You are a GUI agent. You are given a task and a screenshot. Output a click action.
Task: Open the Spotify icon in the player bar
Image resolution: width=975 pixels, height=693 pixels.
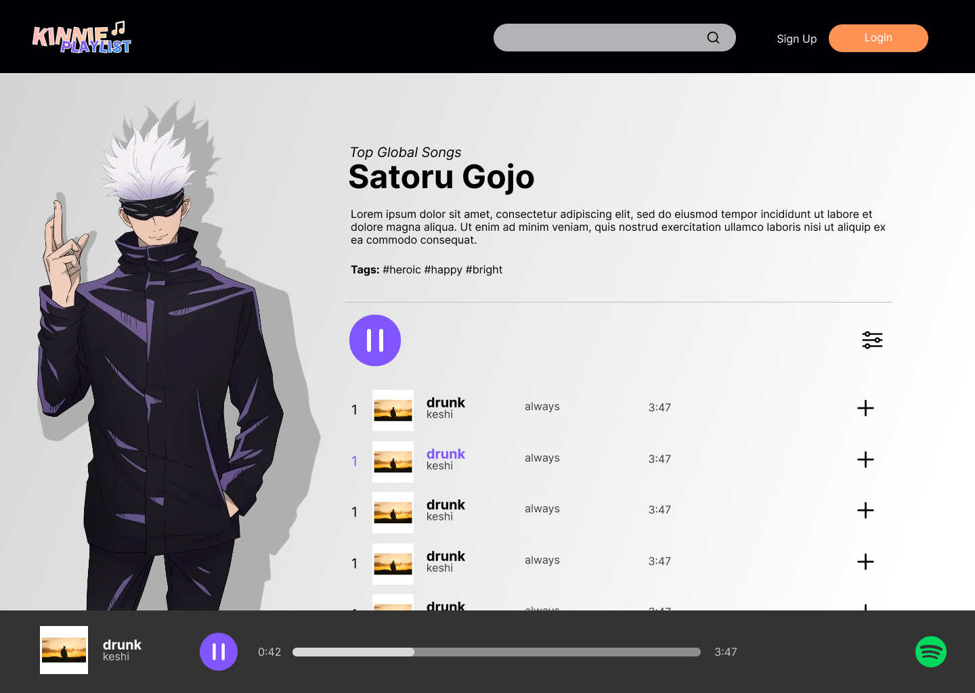point(931,652)
